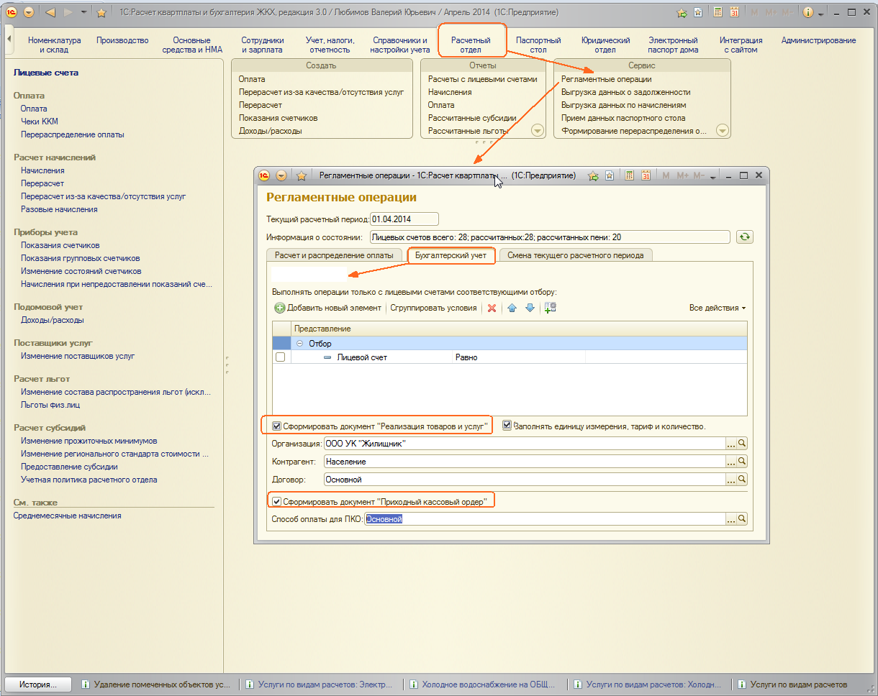Open calculator icon in dialog title bar

click(x=630, y=175)
